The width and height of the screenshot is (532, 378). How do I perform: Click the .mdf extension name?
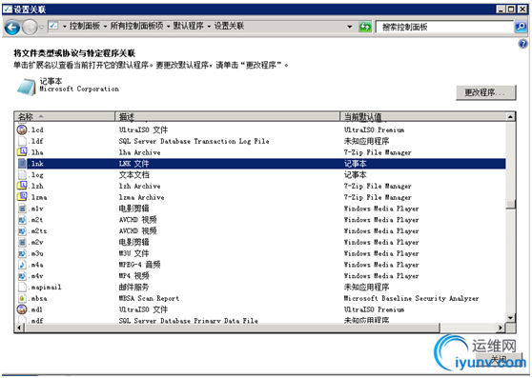[x=37, y=320]
